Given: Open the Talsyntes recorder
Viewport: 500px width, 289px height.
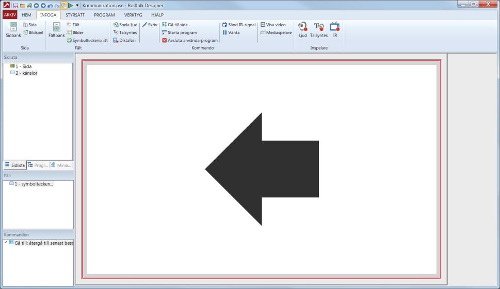Looking at the screenshot, I should point(319,30).
